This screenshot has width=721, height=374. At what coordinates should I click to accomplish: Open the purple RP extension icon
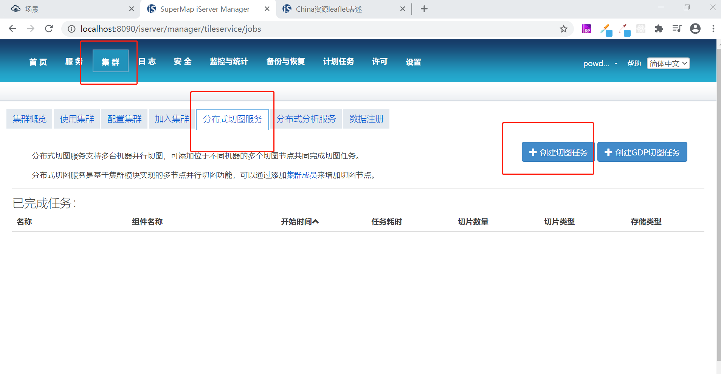pos(586,29)
